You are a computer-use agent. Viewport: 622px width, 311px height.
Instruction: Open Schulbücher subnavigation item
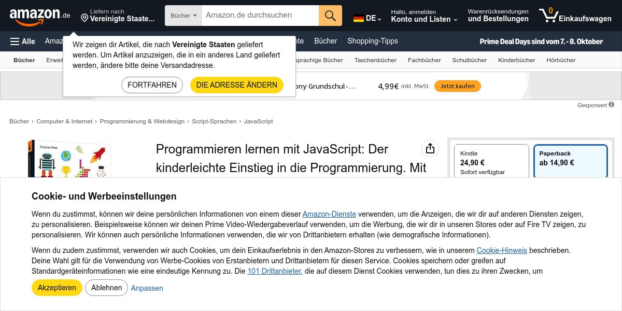[470, 60]
